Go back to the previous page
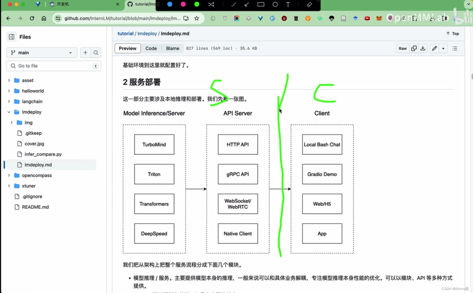 [8, 18]
